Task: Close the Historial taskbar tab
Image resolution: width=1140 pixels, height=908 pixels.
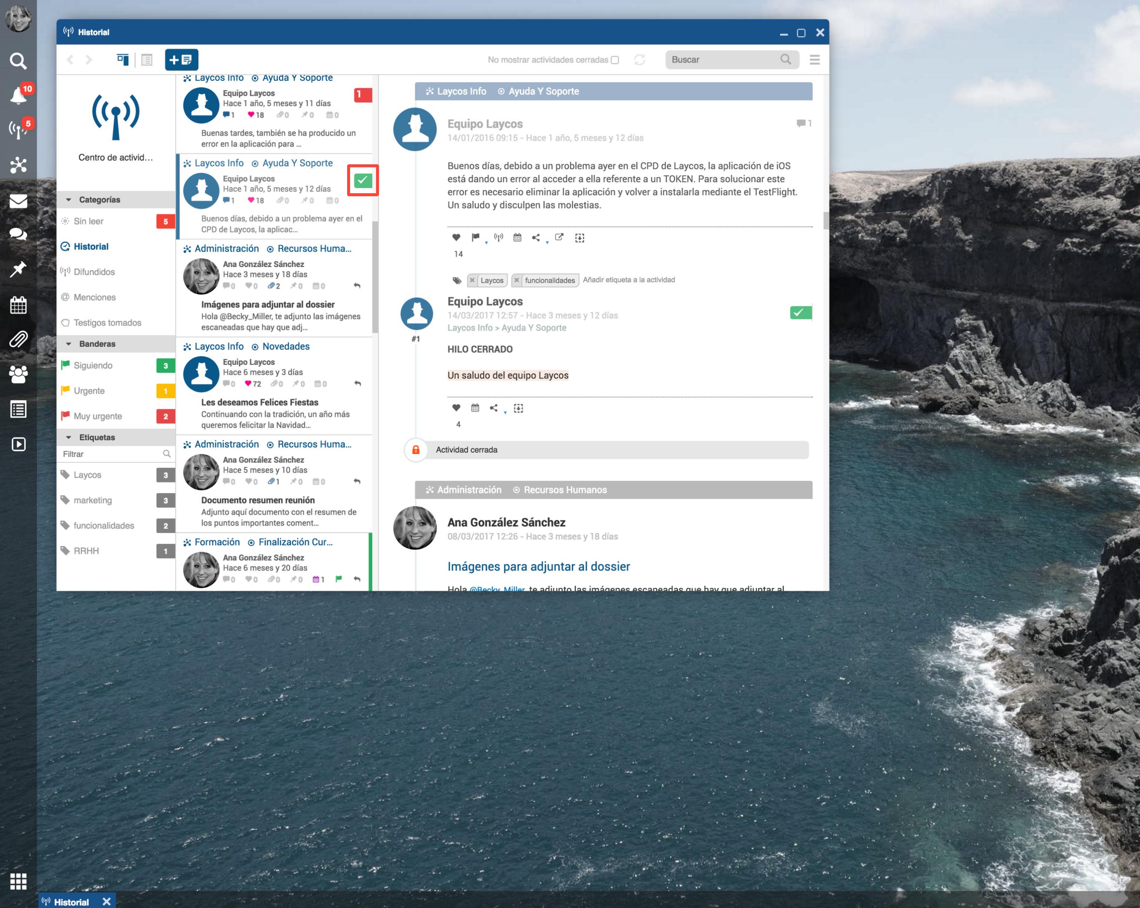Action: (106, 901)
